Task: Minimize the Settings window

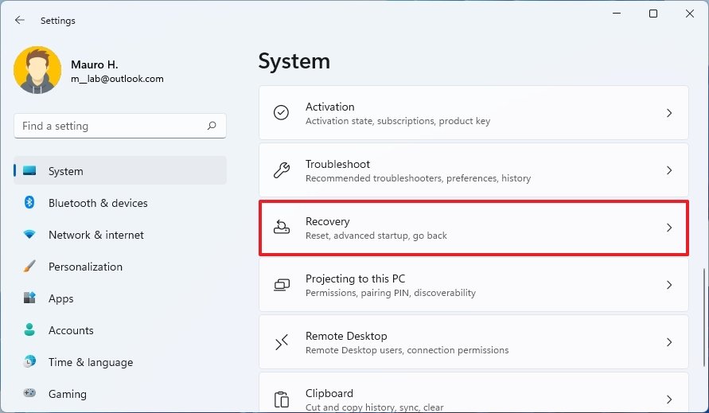Action: click(617, 14)
